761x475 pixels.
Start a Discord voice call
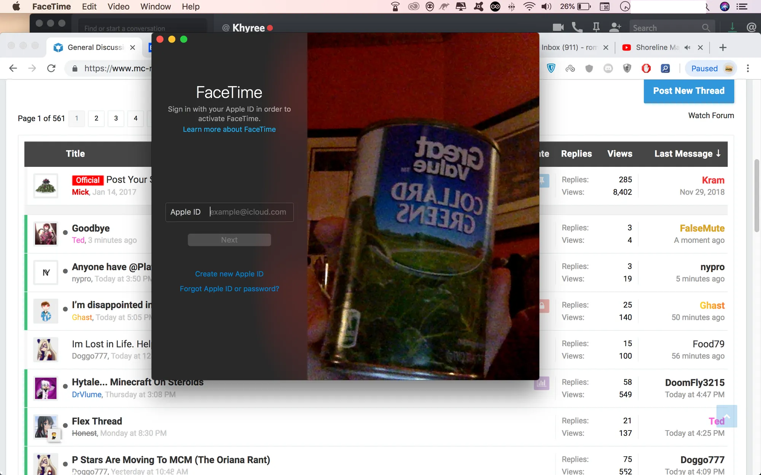577,27
